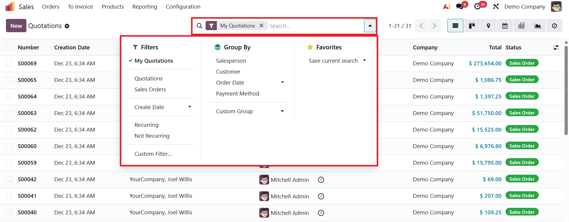Switch to map view

pos(488,26)
